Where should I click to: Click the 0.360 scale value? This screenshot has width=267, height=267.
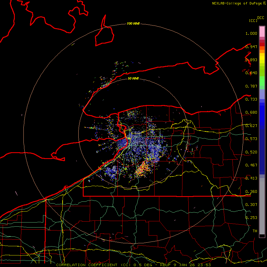(x=251, y=192)
